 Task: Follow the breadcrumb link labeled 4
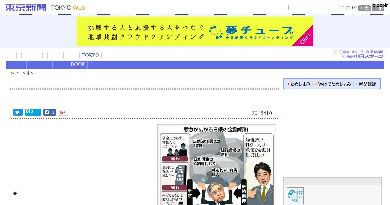coord(28,73)
